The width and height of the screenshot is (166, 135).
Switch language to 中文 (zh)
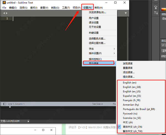pos(141,122)
